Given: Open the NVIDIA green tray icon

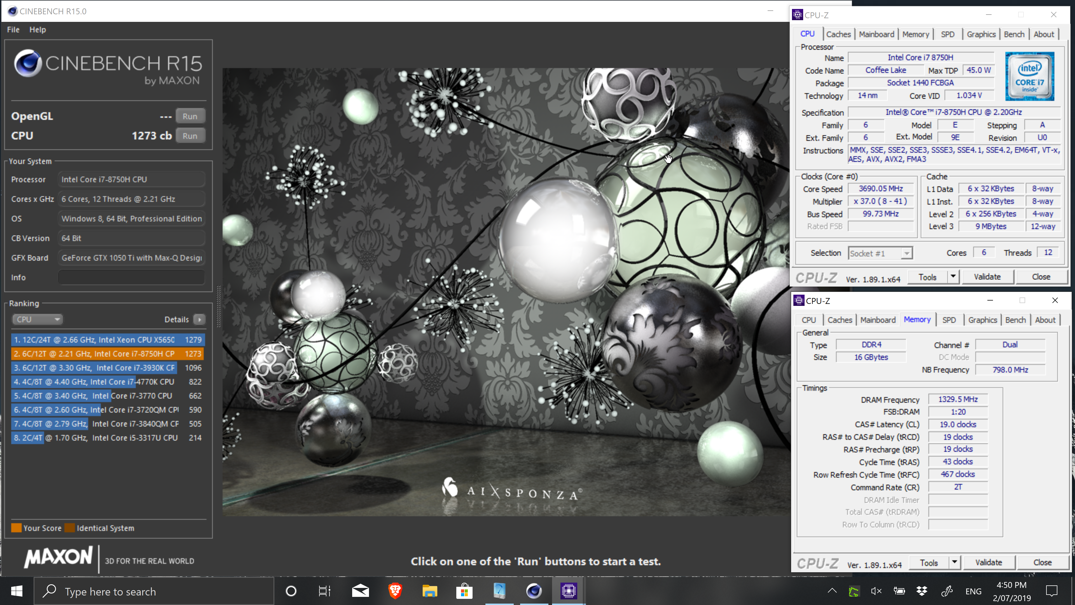Looking at the screenshot, I should point(853,591).
